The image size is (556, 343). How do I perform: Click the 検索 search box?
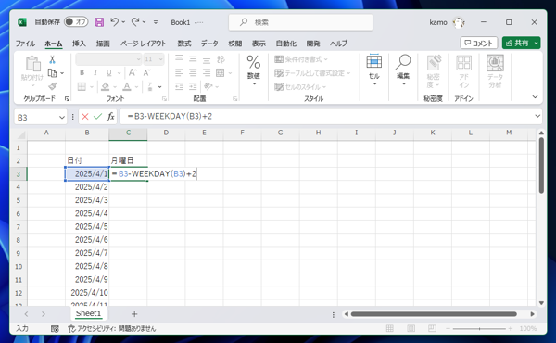(300, 22)
